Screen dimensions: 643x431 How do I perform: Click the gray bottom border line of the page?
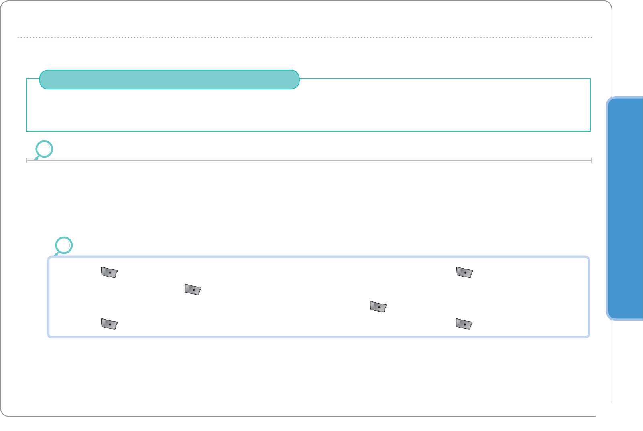[305, 416]
